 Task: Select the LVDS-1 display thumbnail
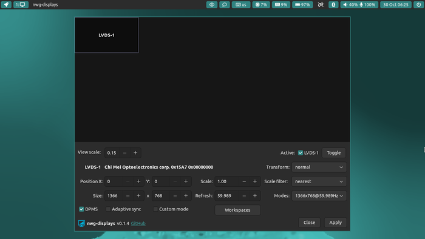106,35
